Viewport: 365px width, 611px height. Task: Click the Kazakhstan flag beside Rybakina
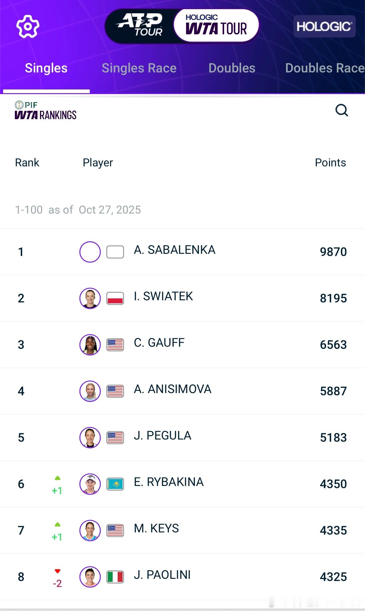tap(115, 484)
